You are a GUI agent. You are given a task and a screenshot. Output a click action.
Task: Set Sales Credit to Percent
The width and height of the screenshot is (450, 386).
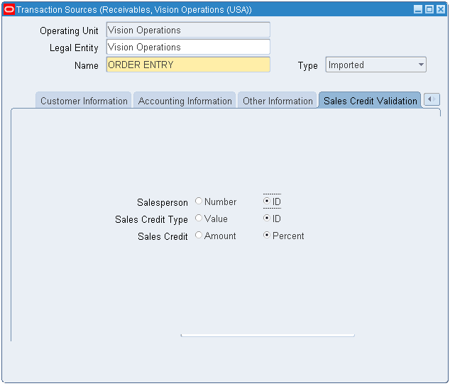pyautogui.click(x=267, y=236)
